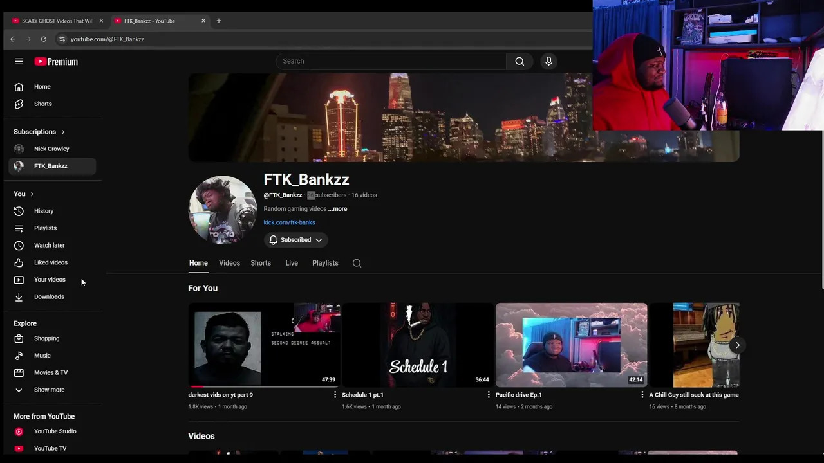Click the search magnifier button

520,61
